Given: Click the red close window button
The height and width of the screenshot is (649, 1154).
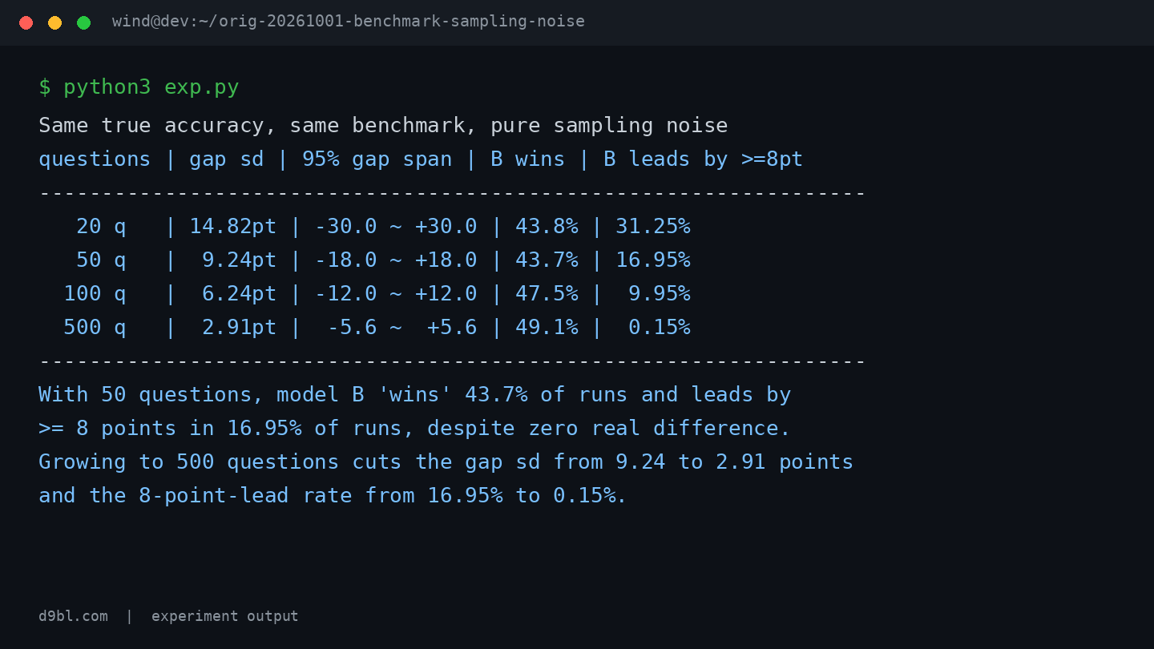Looking at the screenshot, I should coord(26,22).
